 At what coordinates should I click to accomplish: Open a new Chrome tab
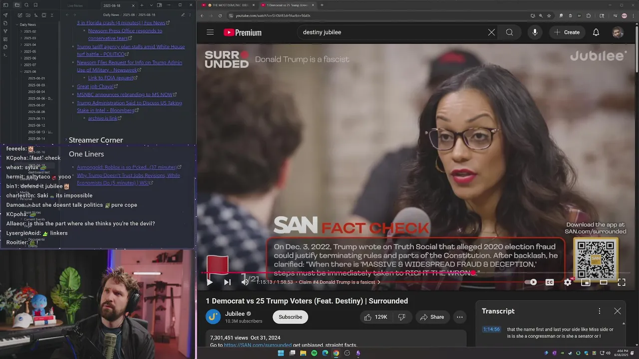pos(322,5)
